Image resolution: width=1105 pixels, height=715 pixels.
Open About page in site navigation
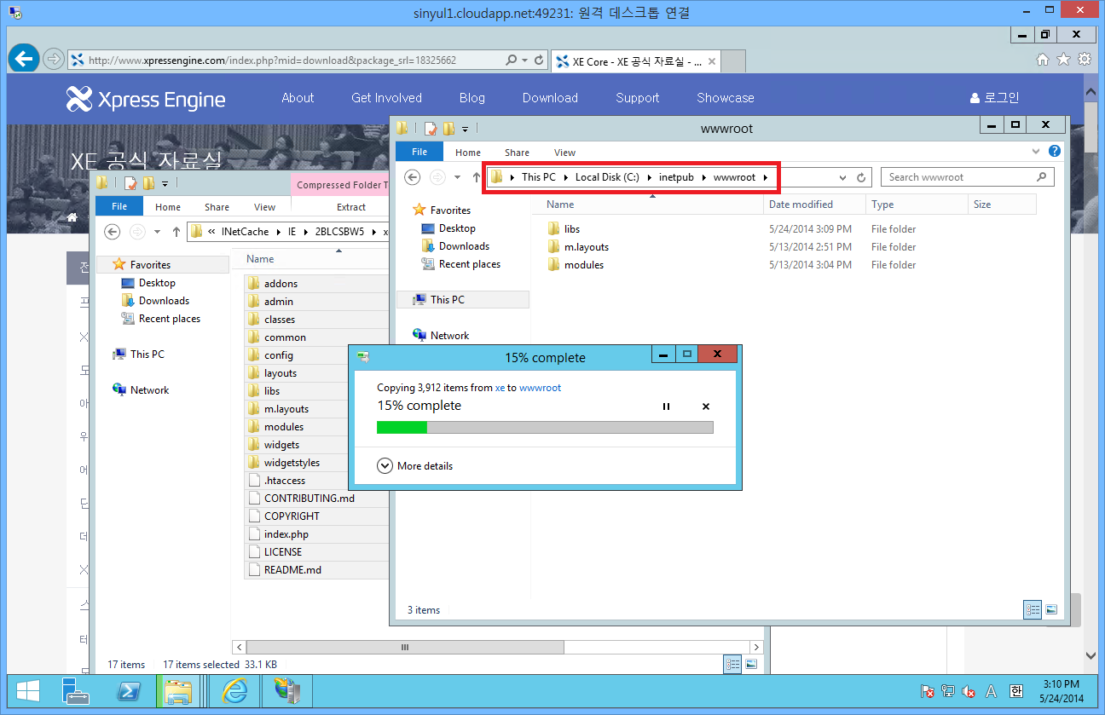pyautogui.click(x=298, y=98)
